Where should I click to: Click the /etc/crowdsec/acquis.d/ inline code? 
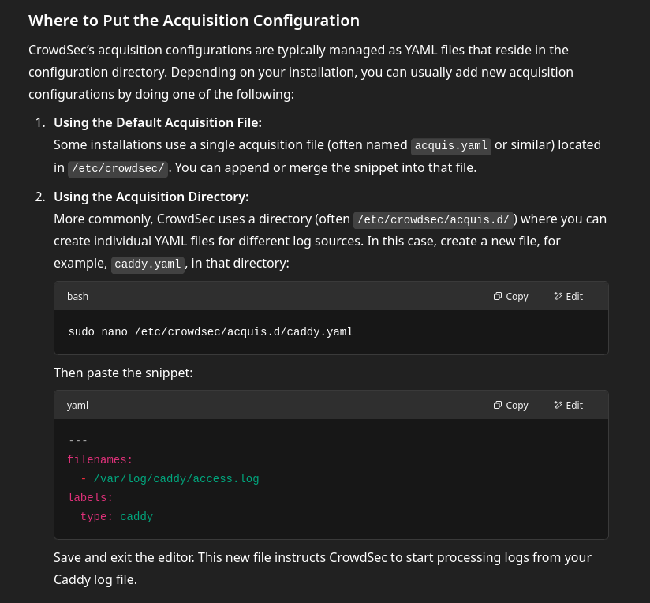433,219
